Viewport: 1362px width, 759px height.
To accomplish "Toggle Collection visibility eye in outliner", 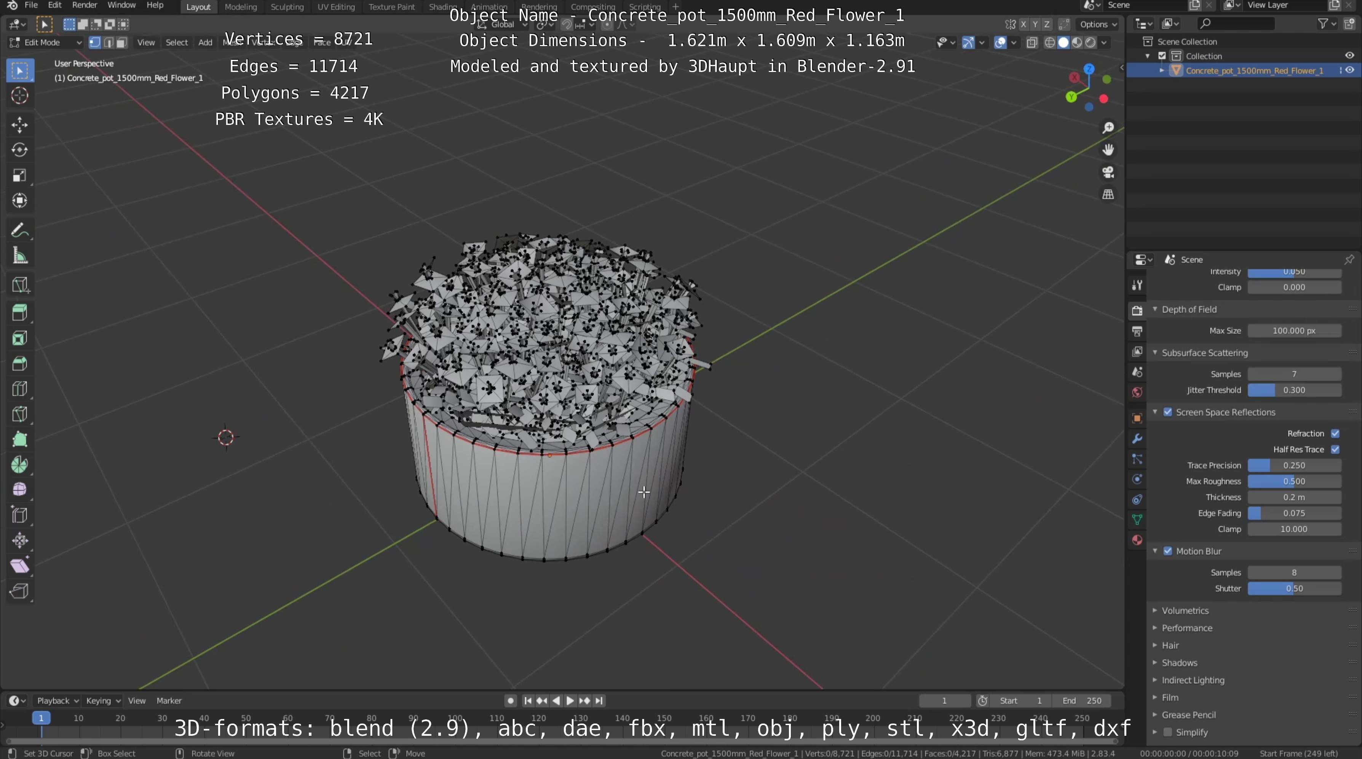I will (x=1350, y=56).
